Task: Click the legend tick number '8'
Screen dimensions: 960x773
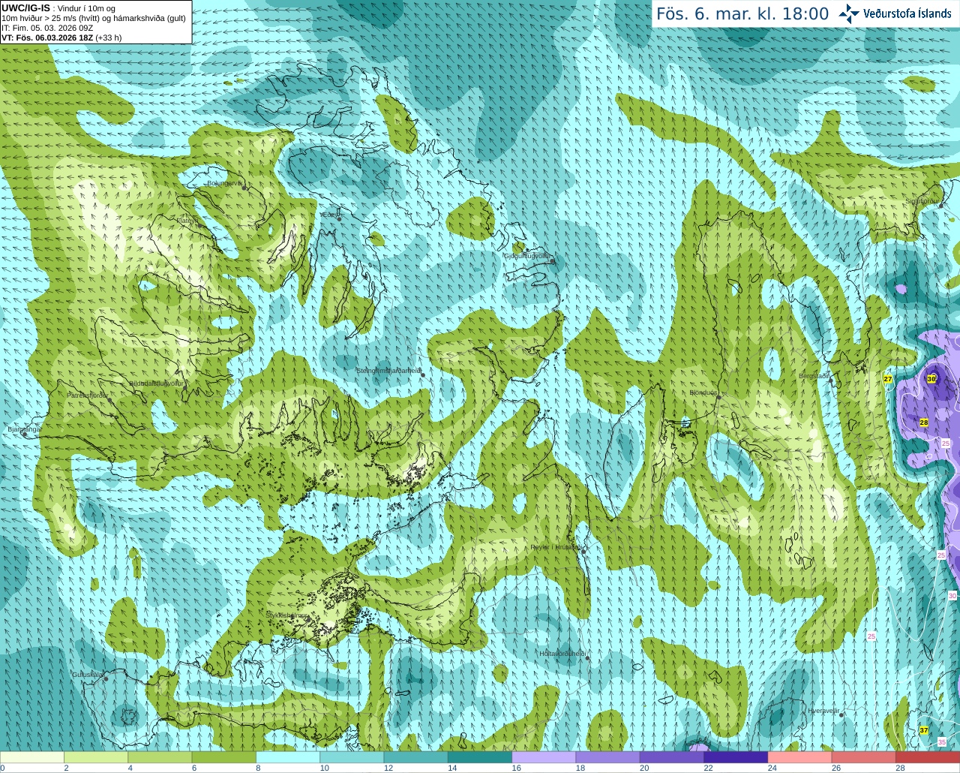Action: point(258,768)
